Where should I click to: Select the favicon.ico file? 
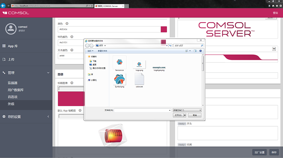(x=120, y=63)
